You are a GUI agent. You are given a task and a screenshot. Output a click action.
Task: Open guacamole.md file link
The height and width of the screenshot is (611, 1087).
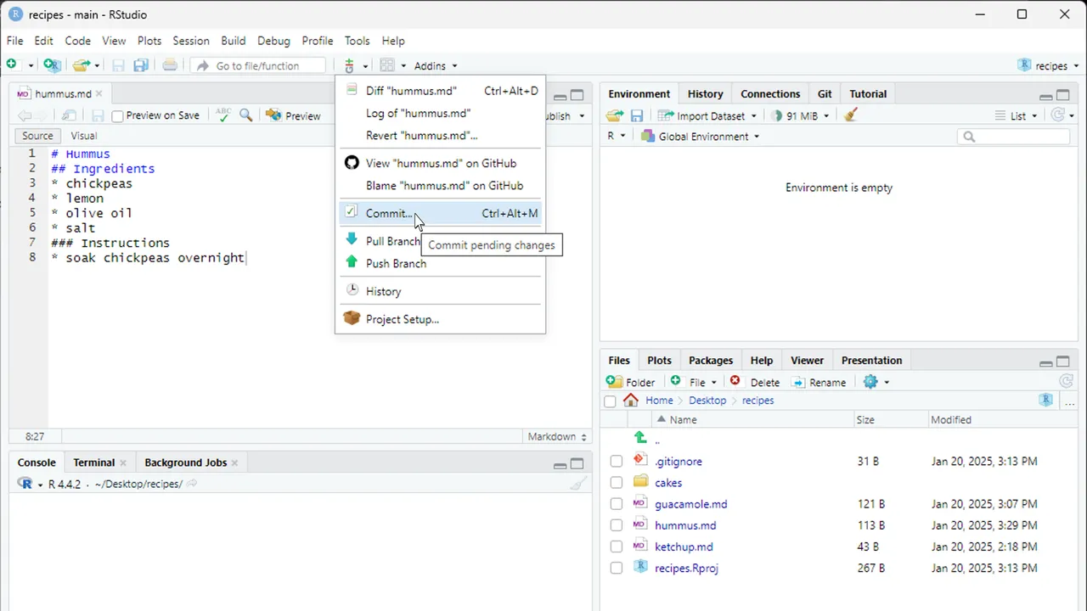690,504
